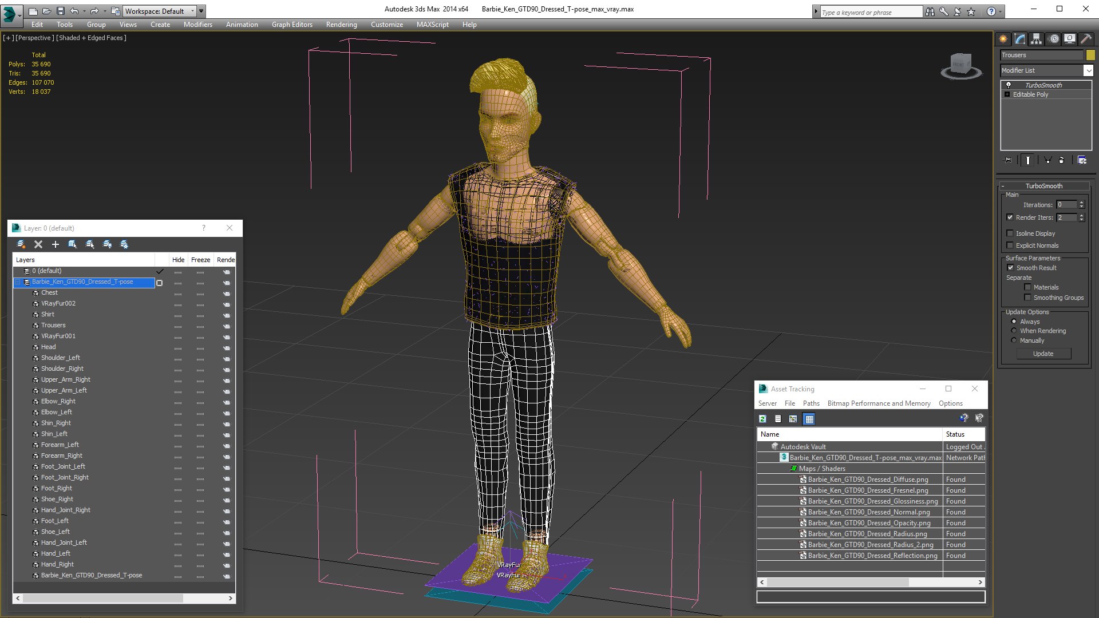Viewport: 1099px width, 618px height.
Task: Click Refresh icon in Asset Tracking
Action: point(763,419)
